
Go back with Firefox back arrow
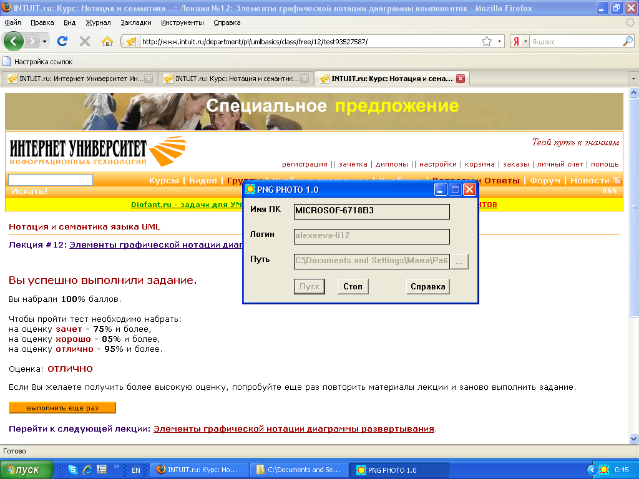pos(14,41)
